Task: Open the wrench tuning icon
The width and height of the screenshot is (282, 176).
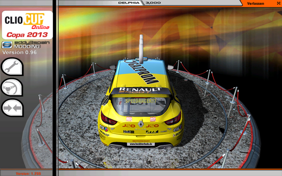Action: point(12,67)
